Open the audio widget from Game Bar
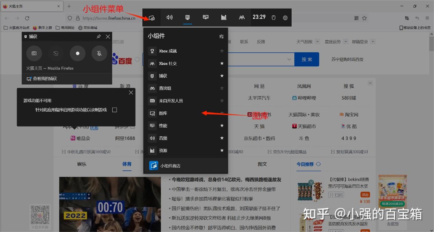This screenshot has height=232, width=434. (169, 17)
